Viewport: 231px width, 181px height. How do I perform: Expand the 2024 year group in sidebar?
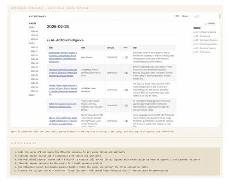(x=32, y=95)
